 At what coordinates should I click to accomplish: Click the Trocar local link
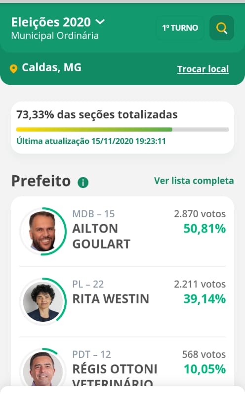(x=203, y=69)
